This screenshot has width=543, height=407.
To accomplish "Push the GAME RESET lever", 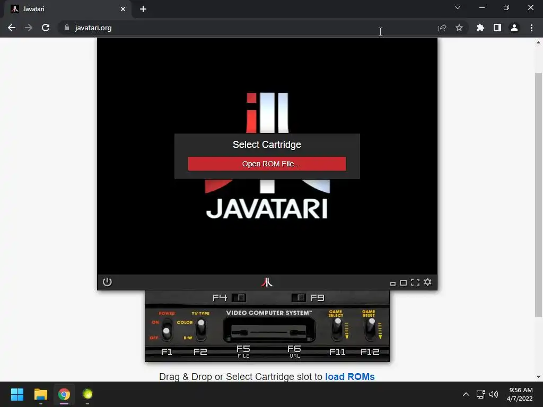I will (371, 329).
